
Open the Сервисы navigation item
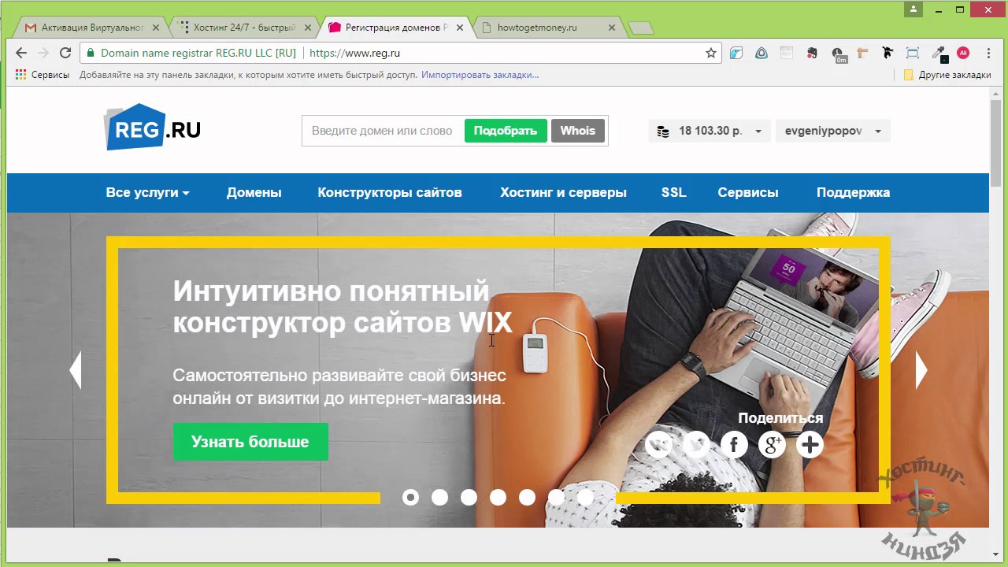pyautogui.click(x=748, y=192)
